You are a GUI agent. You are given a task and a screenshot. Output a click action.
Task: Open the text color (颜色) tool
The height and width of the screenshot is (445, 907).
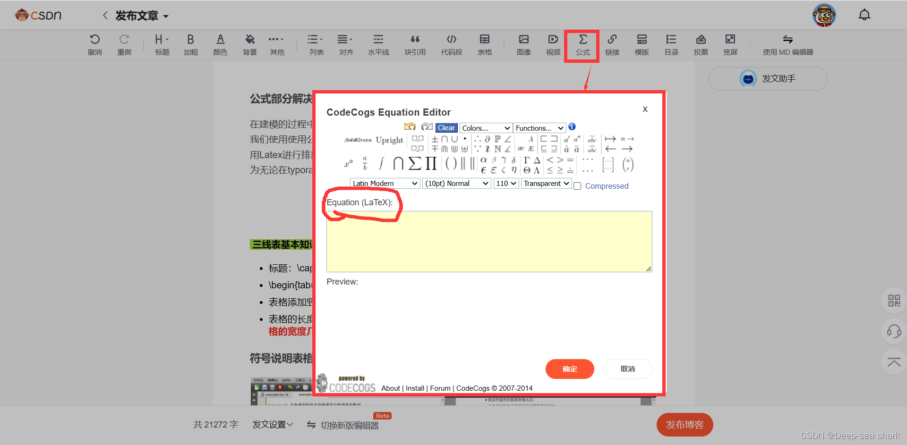220,45
